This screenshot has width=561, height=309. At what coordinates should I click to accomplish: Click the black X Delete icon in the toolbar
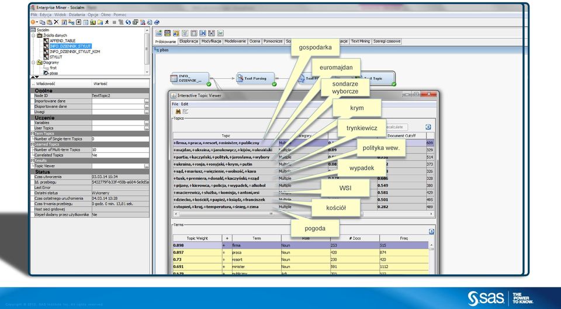click(56, 22)
